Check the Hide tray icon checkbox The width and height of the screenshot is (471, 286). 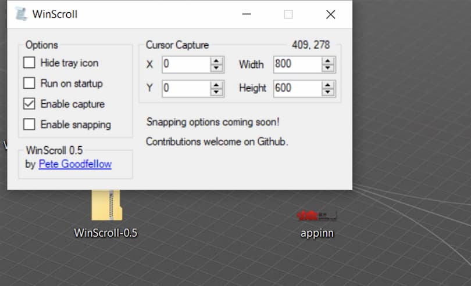29,63
